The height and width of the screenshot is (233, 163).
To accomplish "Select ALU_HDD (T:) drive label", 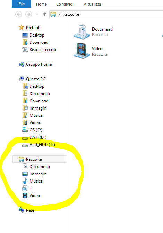I will click(42, 145).
